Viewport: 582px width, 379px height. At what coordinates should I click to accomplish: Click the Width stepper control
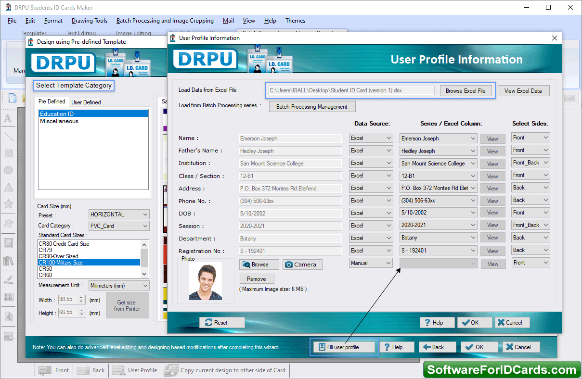[81, 300]
